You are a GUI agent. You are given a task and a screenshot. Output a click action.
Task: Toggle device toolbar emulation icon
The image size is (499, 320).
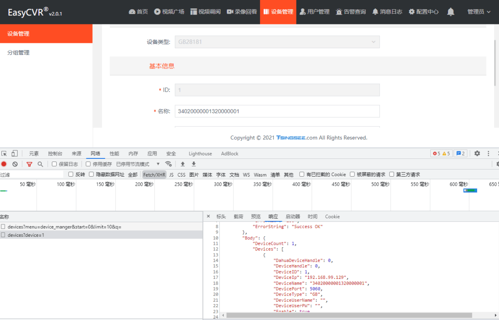[x=15, y=154]
